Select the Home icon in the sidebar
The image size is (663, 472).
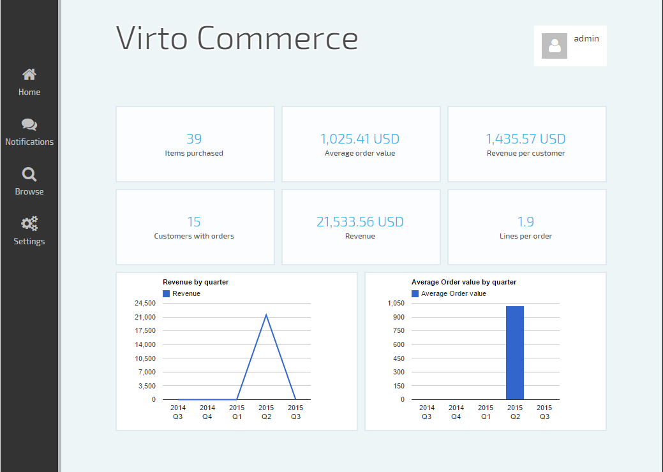click(29, 74)
